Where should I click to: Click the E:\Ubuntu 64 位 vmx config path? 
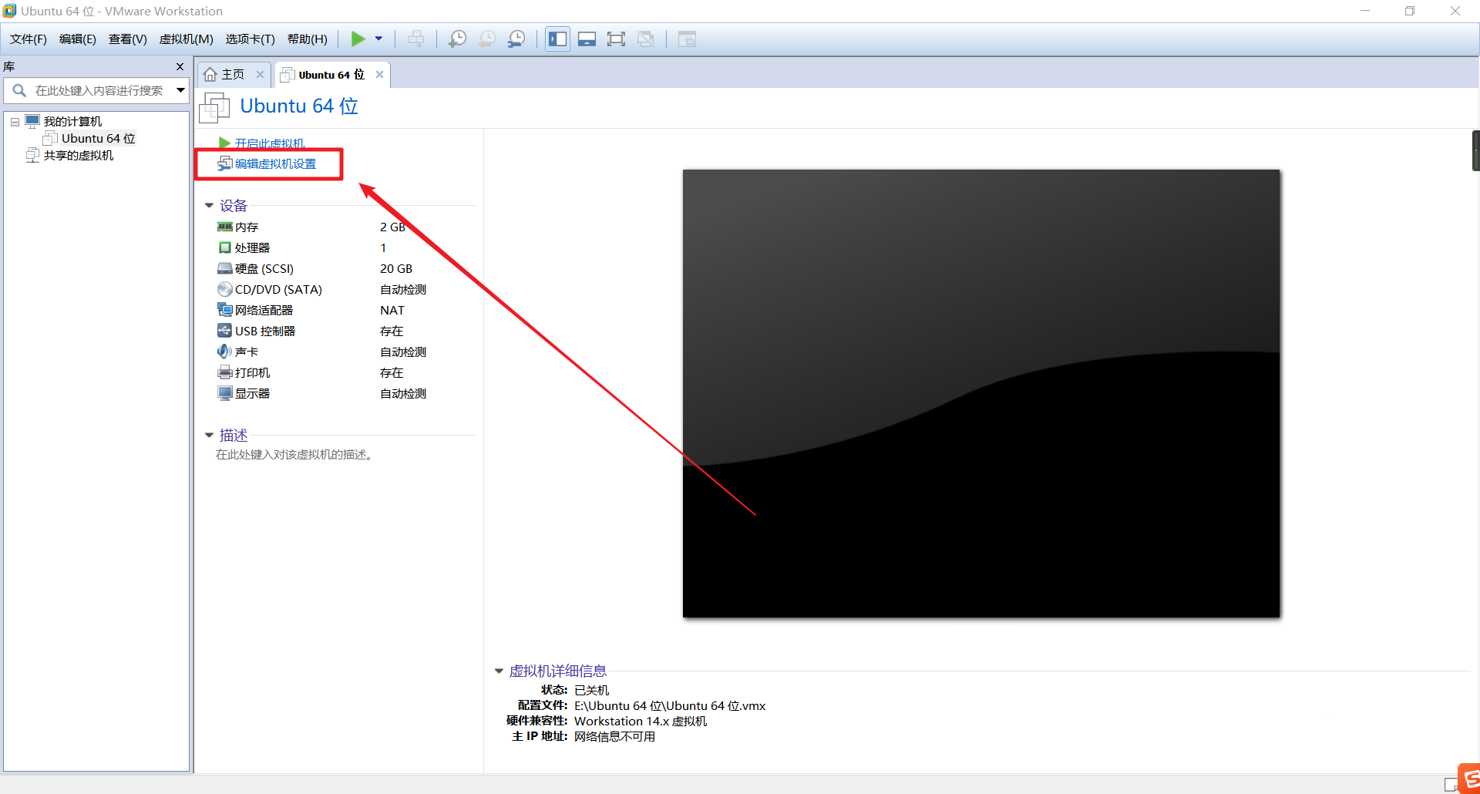pyautogui.click(x=670, y=706)
